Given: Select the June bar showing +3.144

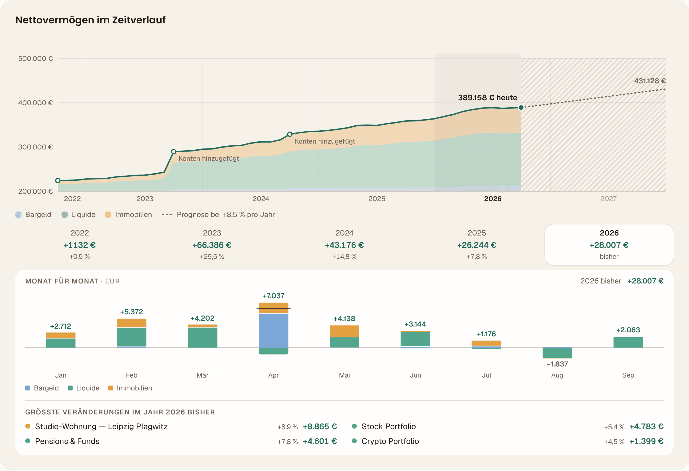Looking at the screenshot, I should [x=415, y=339].
